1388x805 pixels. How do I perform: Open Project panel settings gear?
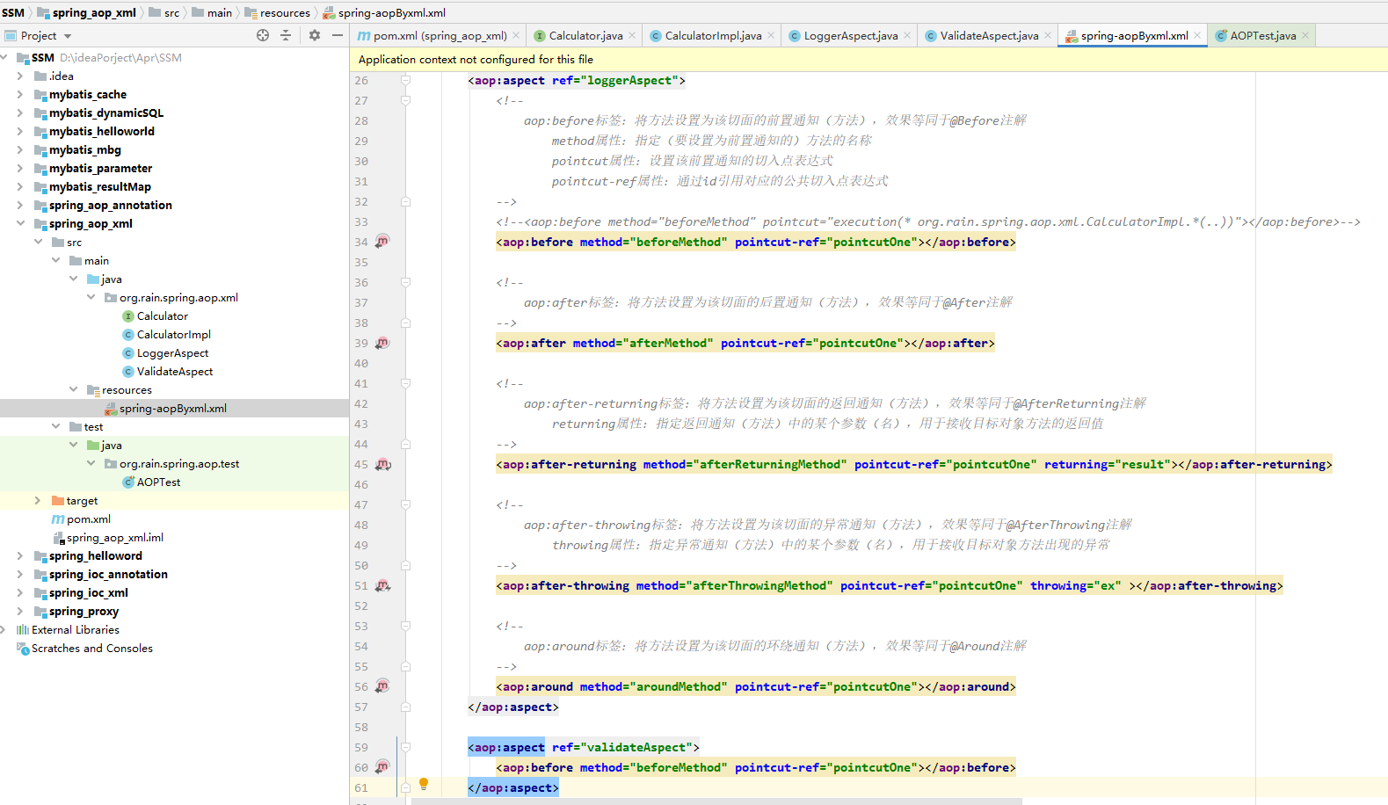click(315, 35)
